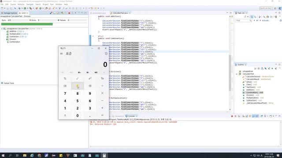
Task: Open File Explorer from the taskbar
Action: pyautogui.click(x=25, y=155)
